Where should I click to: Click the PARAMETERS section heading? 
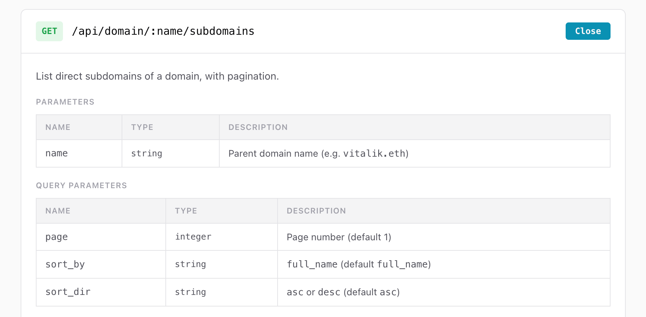coord(65,102)
